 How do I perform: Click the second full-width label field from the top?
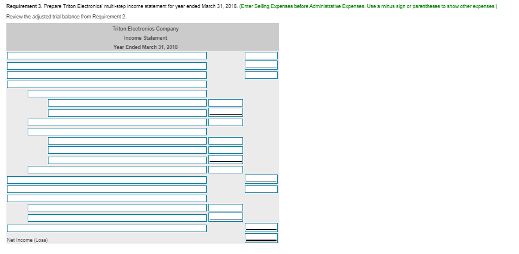click(x=107, y=66)
